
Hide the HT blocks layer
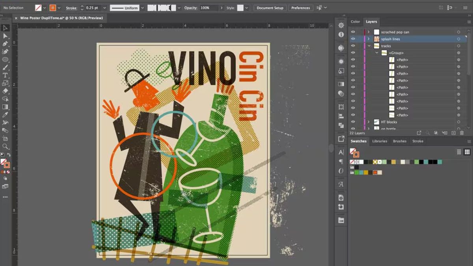[x=353, y=122]
